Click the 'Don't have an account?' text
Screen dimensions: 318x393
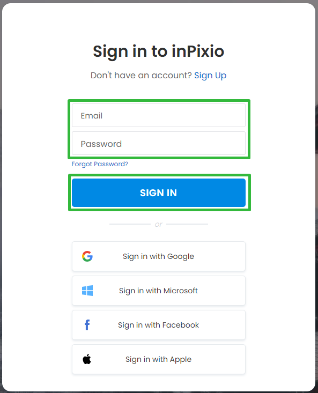click(141, 75)
